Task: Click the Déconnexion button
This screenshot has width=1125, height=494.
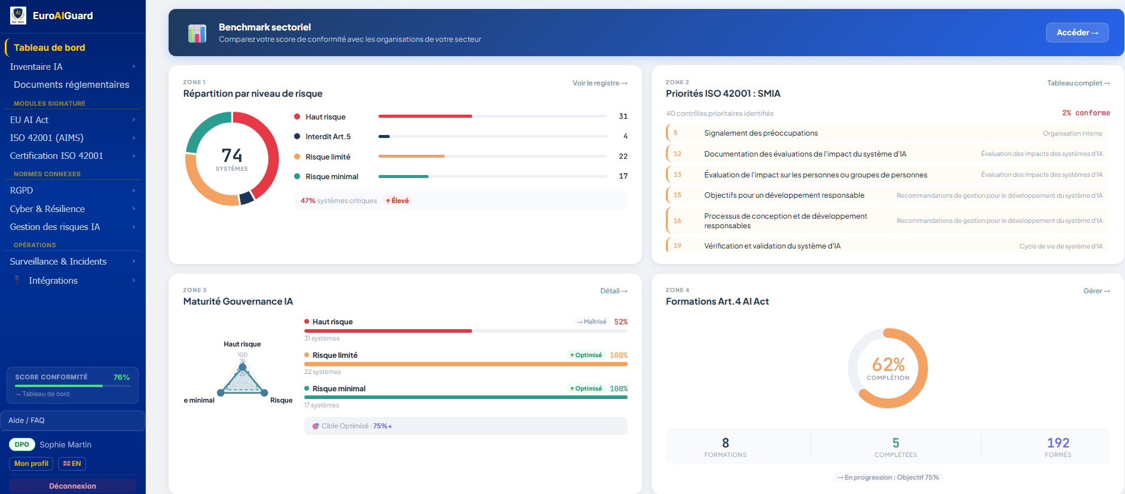Action: 72,486
